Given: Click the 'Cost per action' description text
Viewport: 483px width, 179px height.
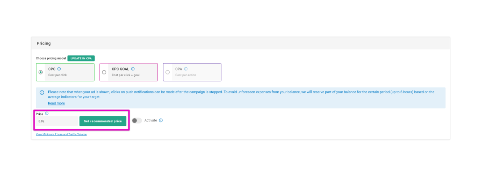Looking at the screenshot, I should 185,75.
